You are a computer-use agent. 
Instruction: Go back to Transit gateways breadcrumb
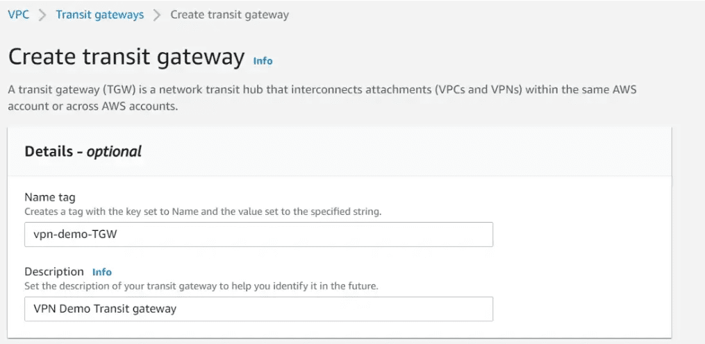(100, 15)
